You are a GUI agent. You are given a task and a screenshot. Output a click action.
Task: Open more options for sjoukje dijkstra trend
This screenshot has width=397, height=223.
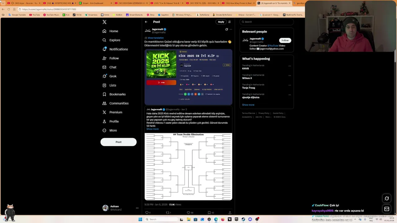coord(290,95)
